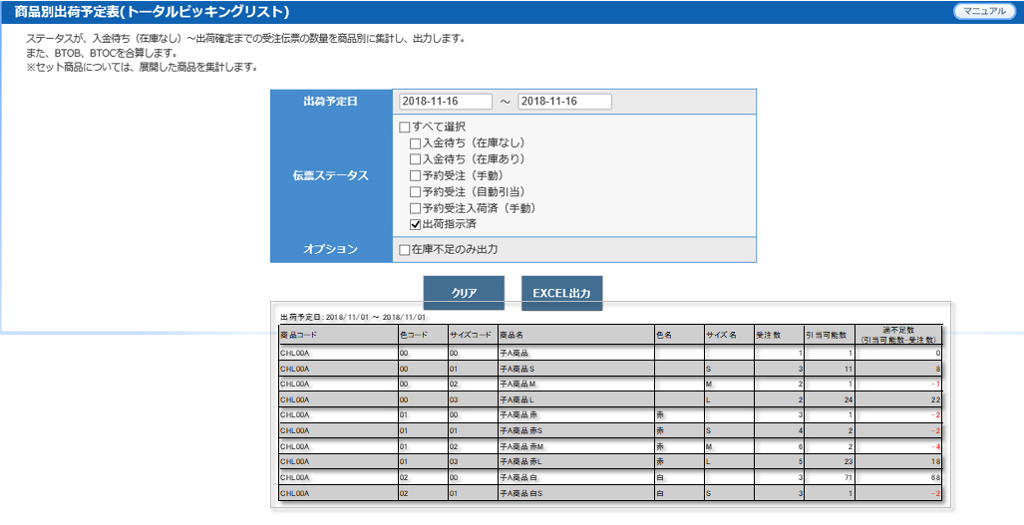Tick the 予約受注（自動引当） checkbox
Screen dimensions: 1024x525
416,192
